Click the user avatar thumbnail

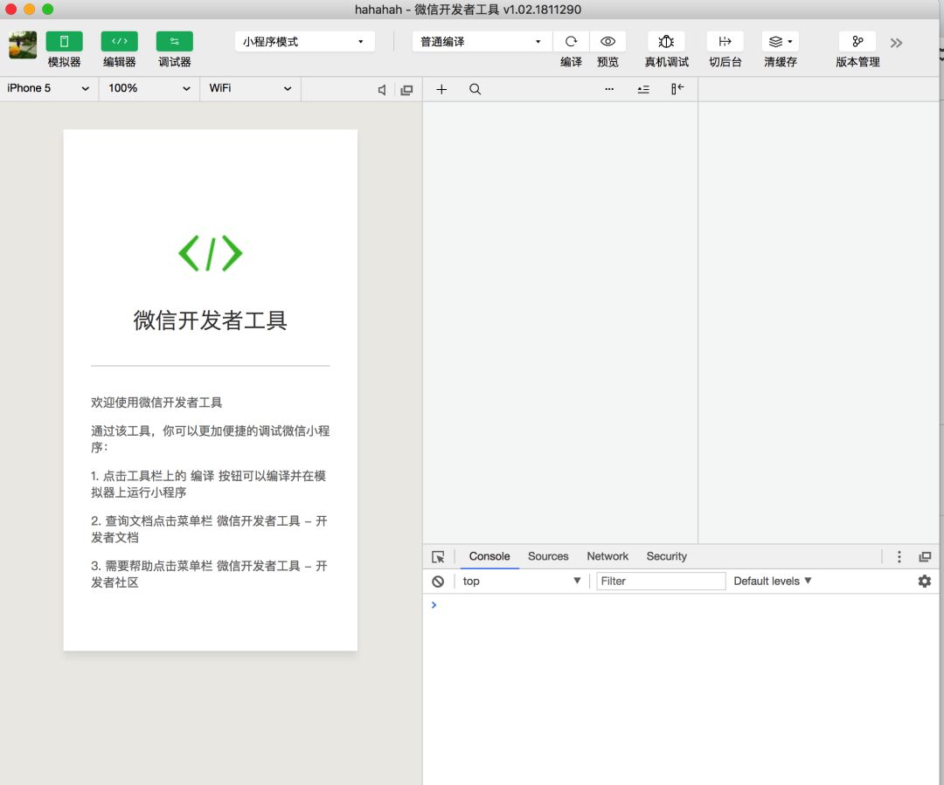click(23, 45)
